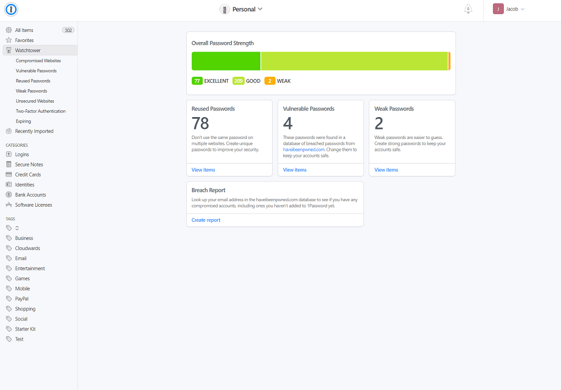The height and width of the screenshot is (390, 561).
Task: Expand the Personal vault dropdown chevron
Action: click(x=260, y=9)
